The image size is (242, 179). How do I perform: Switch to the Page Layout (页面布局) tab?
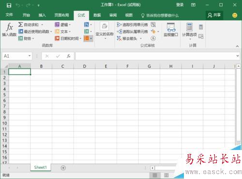61,15
